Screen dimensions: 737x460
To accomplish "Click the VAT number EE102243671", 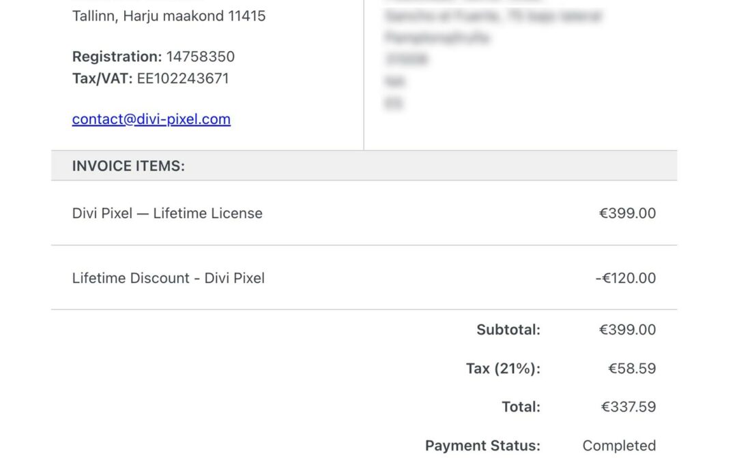I will 183,78.
